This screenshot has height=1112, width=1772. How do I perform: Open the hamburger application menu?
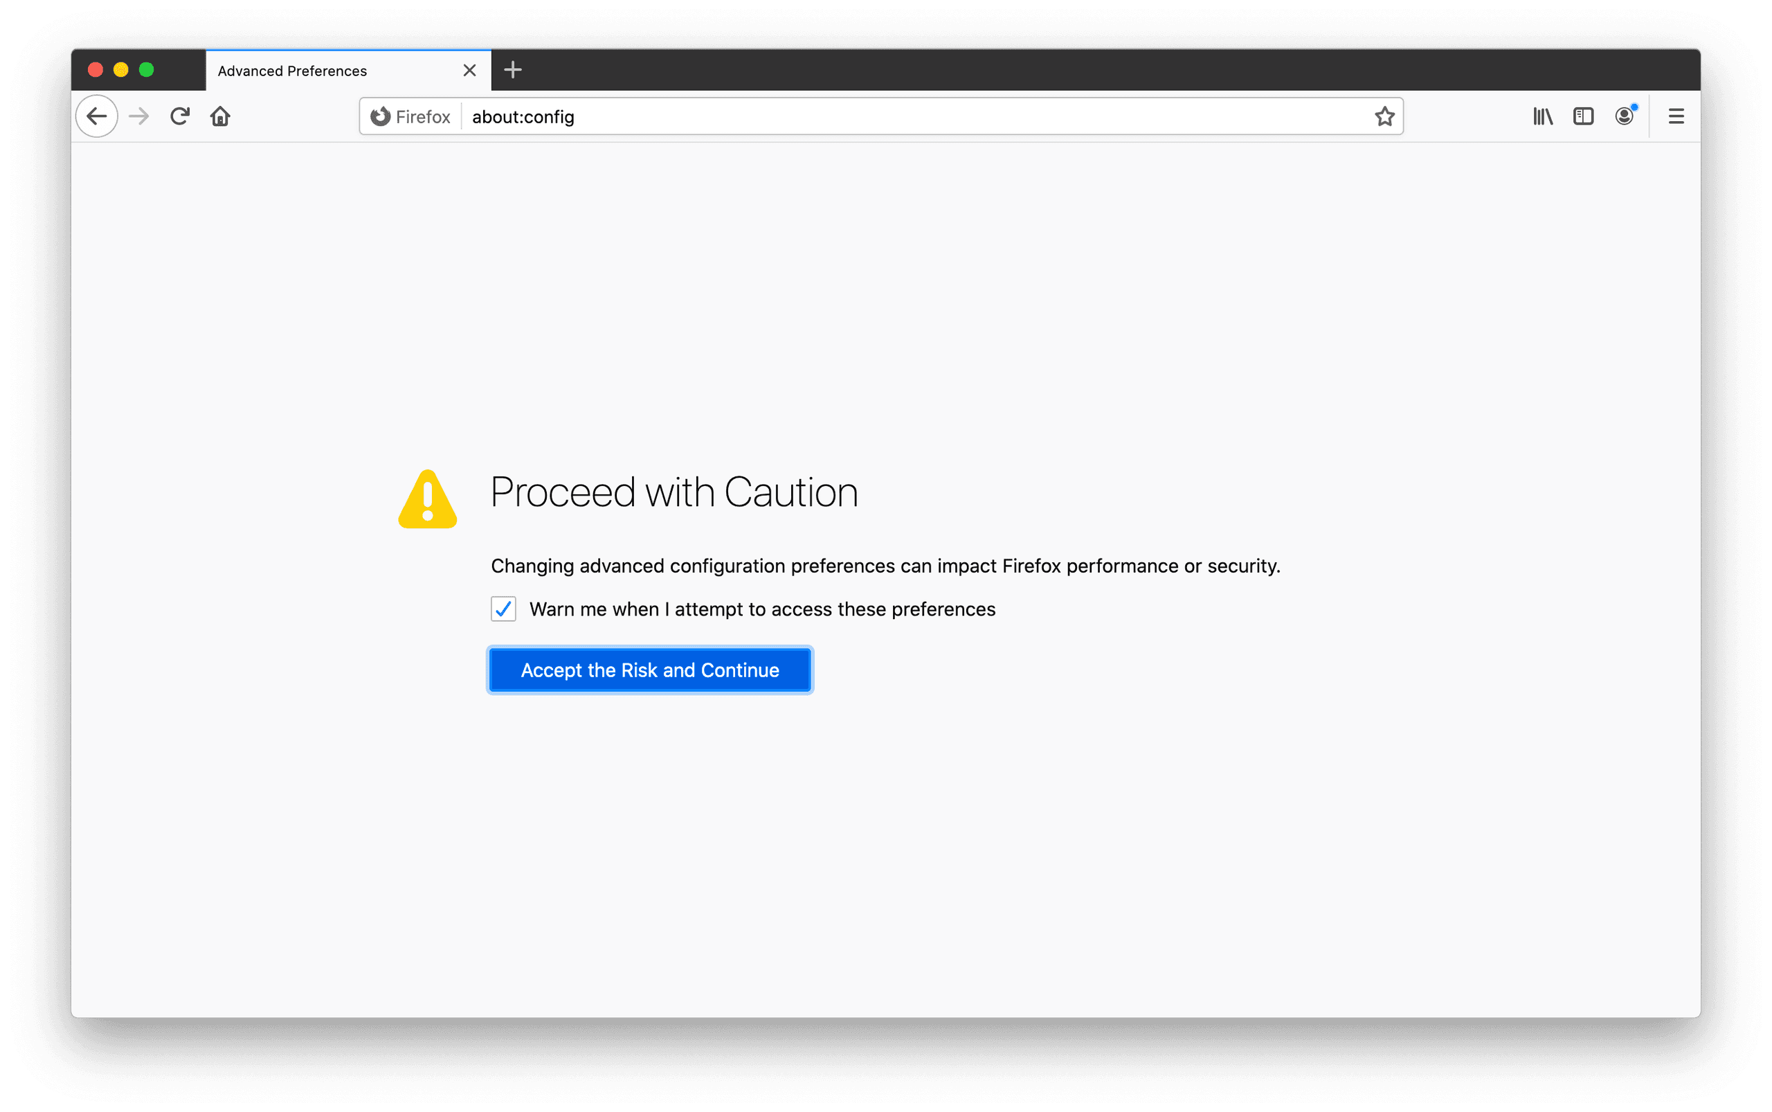[1676, 116]
